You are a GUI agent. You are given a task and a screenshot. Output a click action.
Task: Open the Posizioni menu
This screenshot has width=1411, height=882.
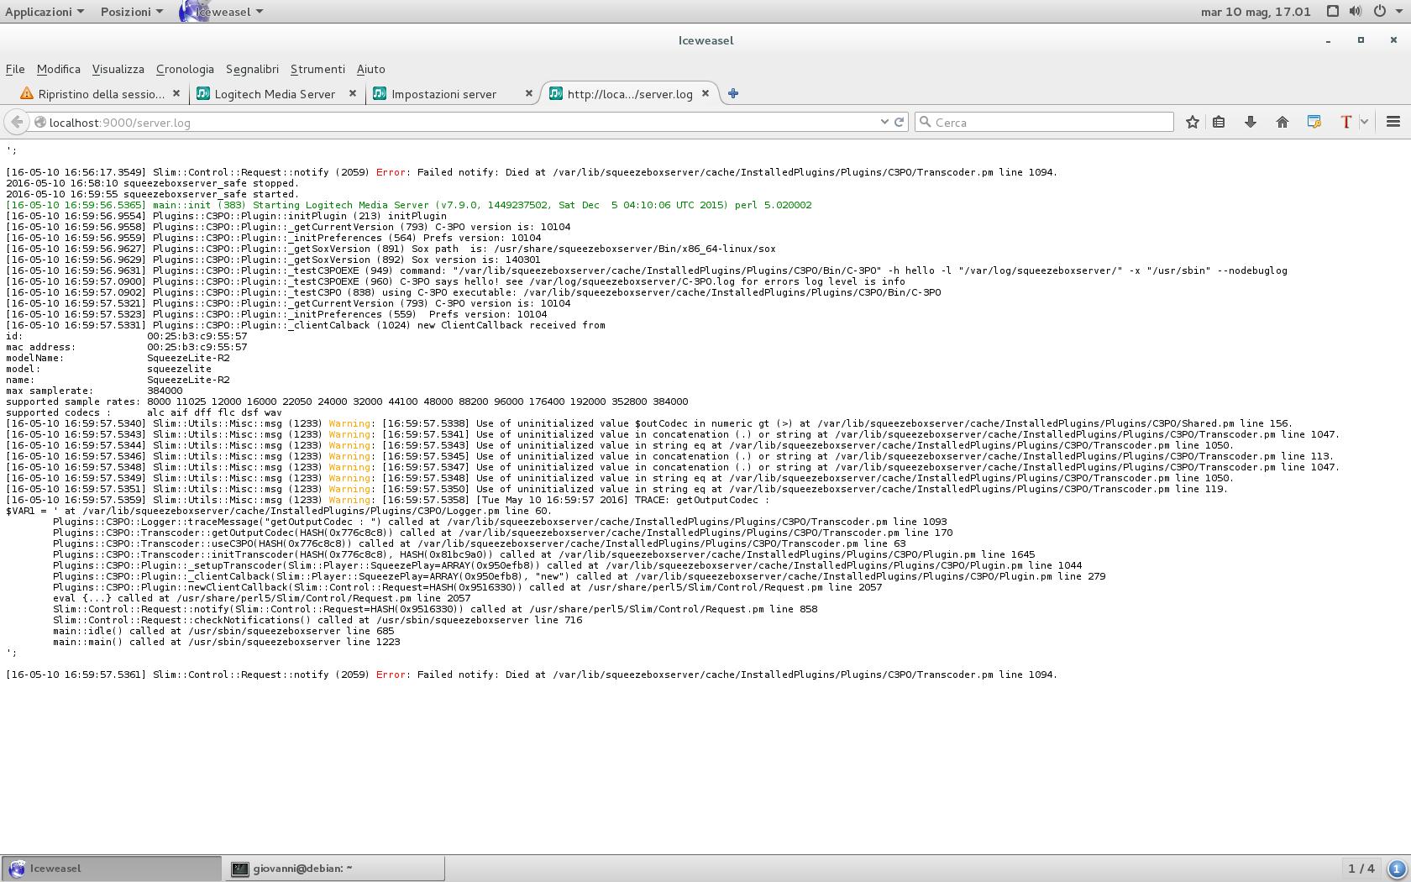tap(131, 12)
